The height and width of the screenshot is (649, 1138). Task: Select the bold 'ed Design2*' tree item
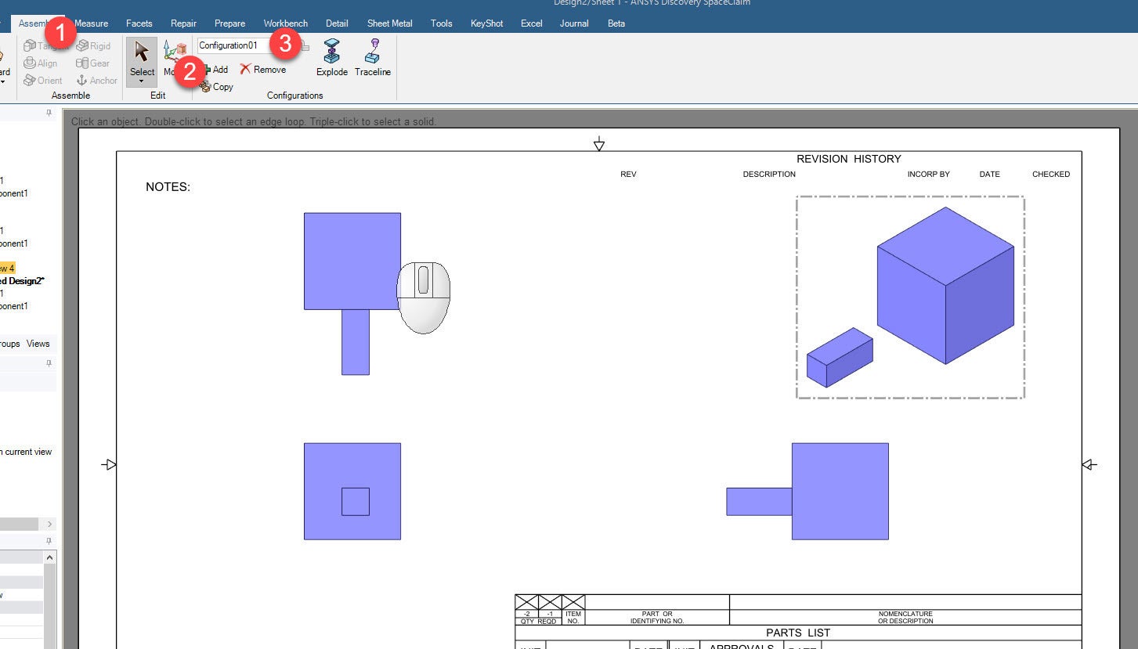pyautogui.click(x=22, y=281)
